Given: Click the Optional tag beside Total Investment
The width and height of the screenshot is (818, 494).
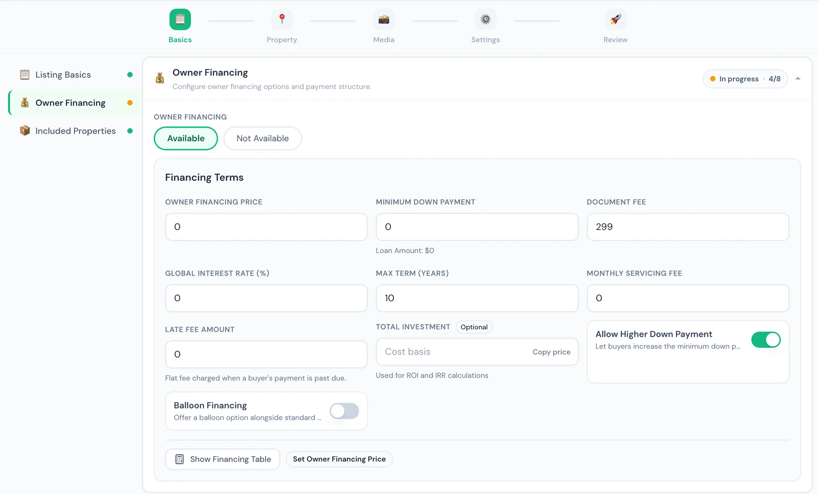Looking at the screenshot, I should [474, 327].
